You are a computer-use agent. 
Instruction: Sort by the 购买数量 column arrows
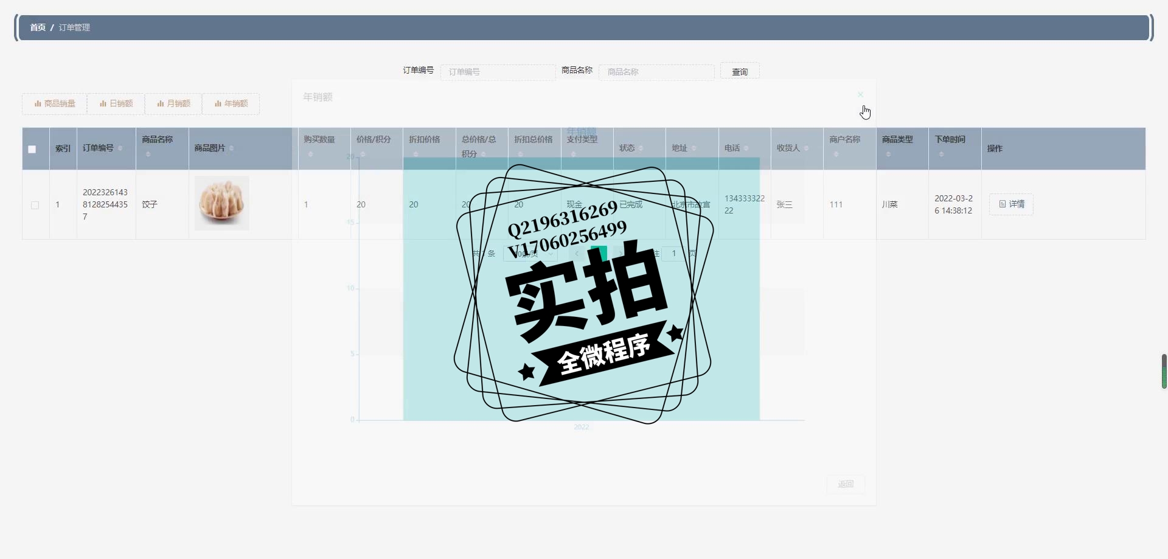click(x=310, y=155)
